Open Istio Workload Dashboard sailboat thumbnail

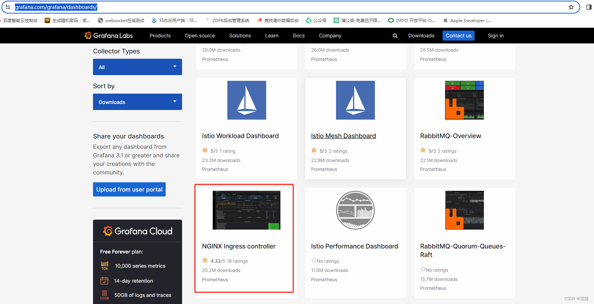point(247,100)
